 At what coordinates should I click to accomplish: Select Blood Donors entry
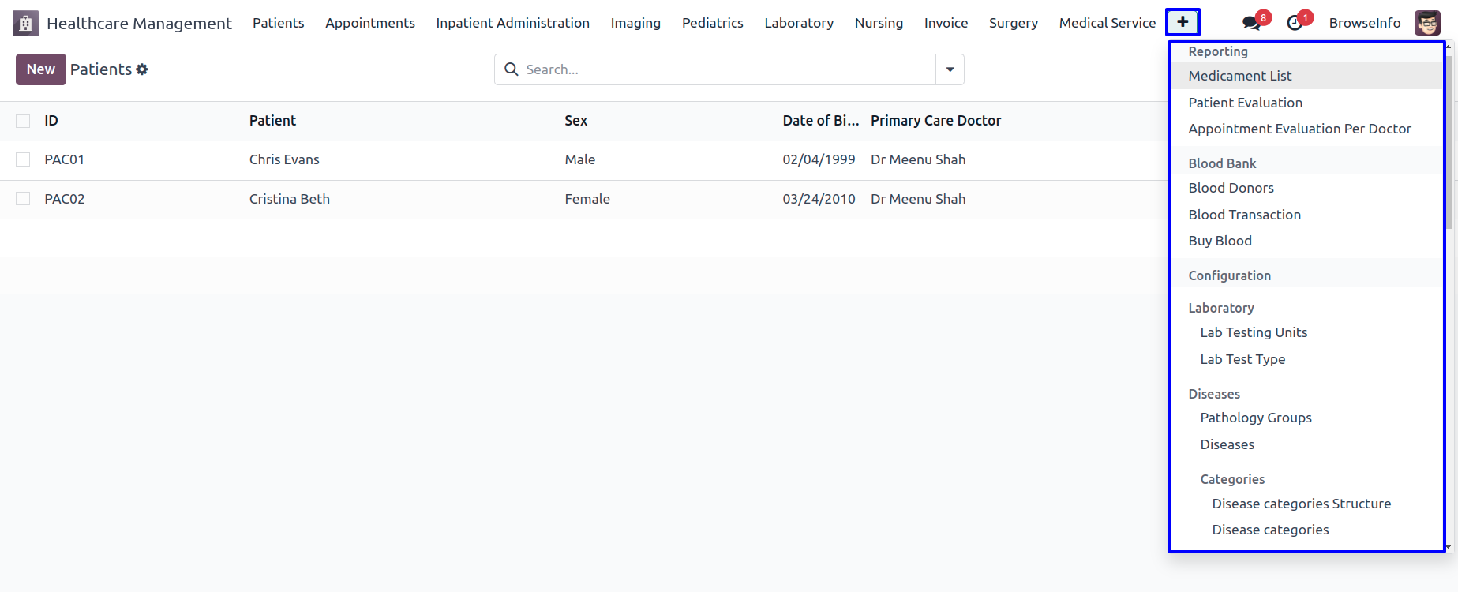pos(1306,188)
